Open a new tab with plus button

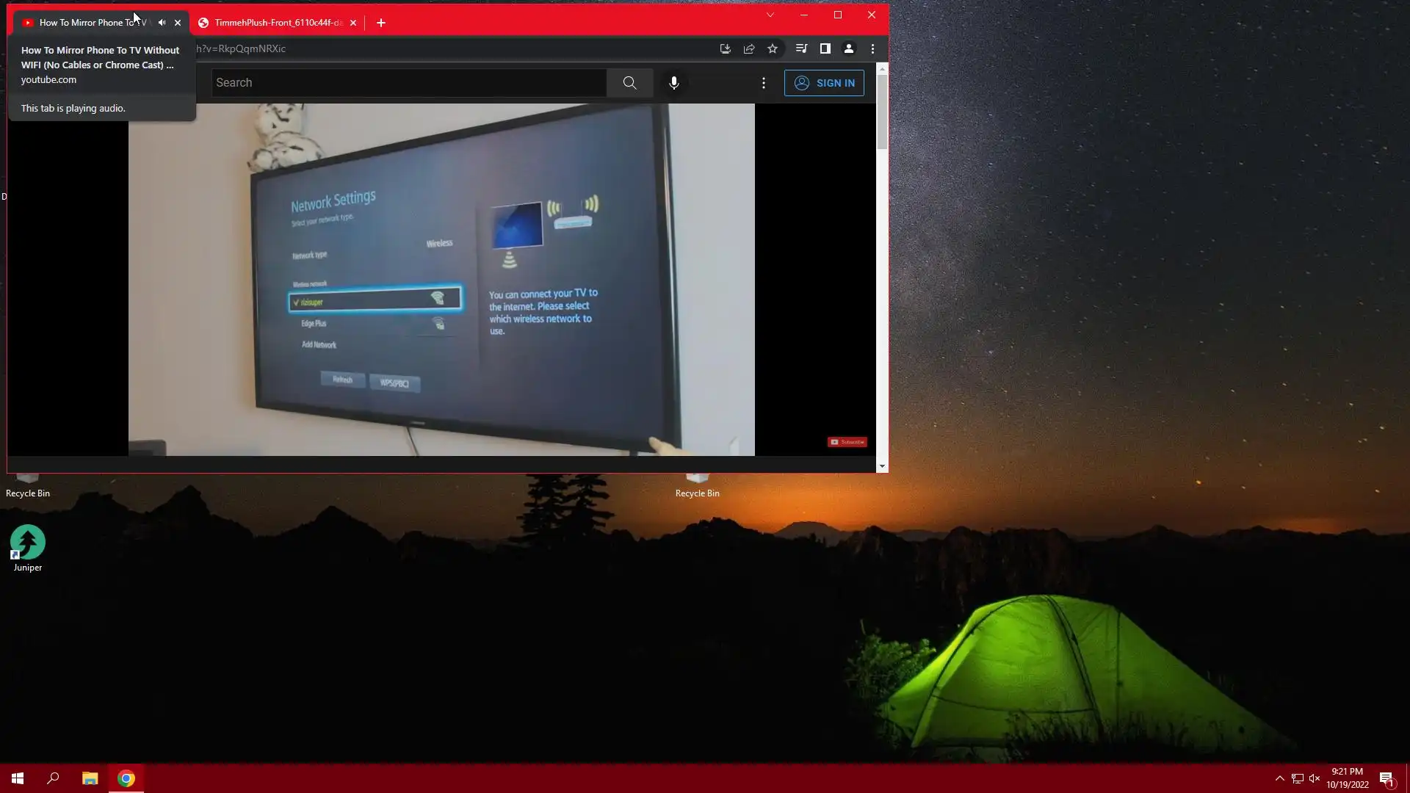coord(380,23)
